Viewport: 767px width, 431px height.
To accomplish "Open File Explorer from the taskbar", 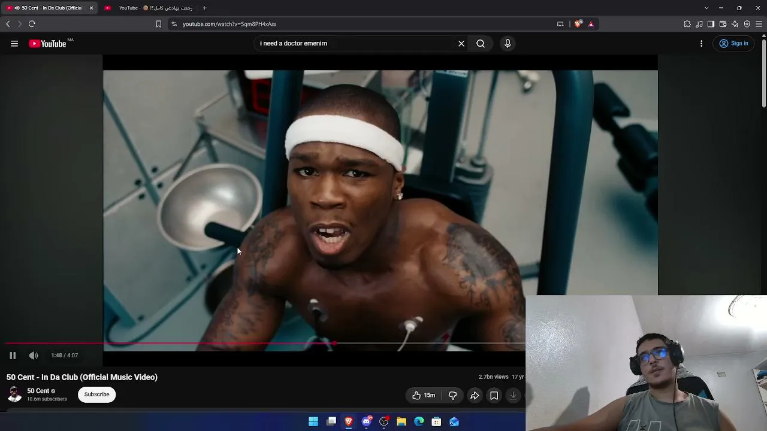I will click(401, 422).
